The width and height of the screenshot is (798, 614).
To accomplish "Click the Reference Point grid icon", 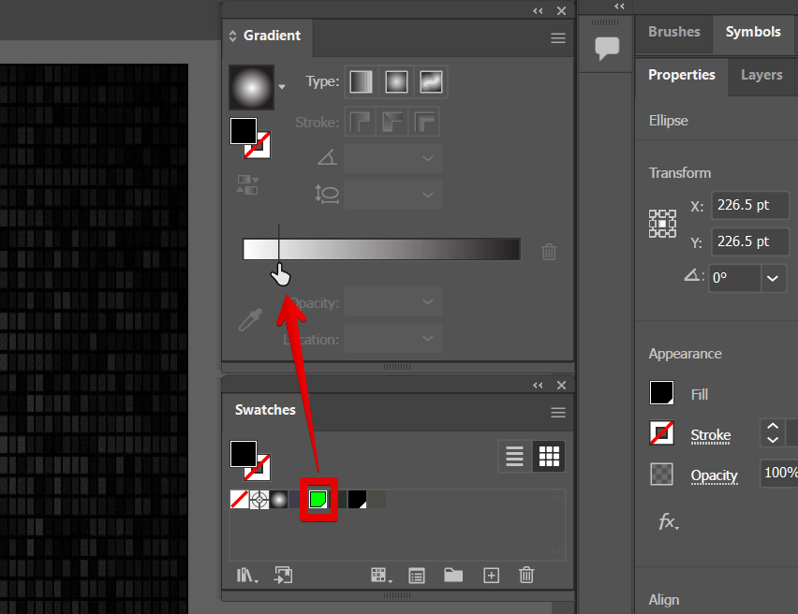I will pyautogui.click(x=662, y=224).
